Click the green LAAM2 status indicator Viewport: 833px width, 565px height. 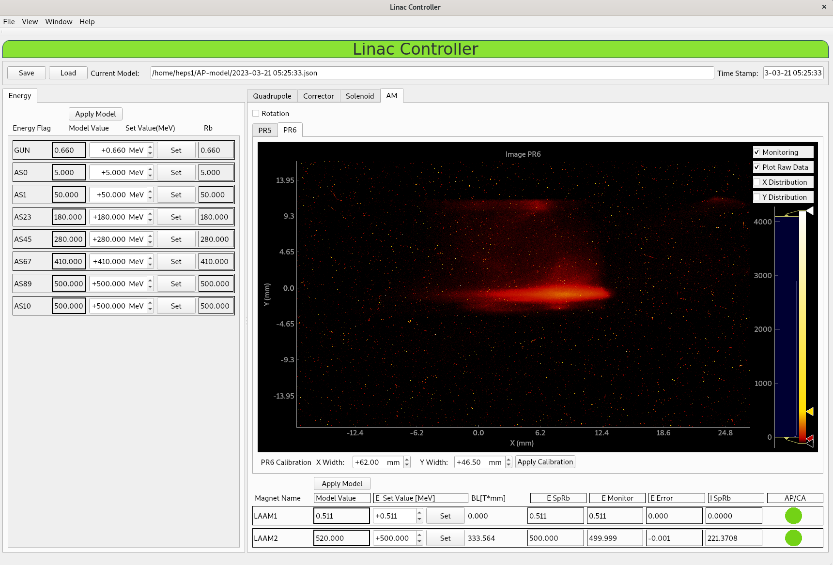(793, 538)
